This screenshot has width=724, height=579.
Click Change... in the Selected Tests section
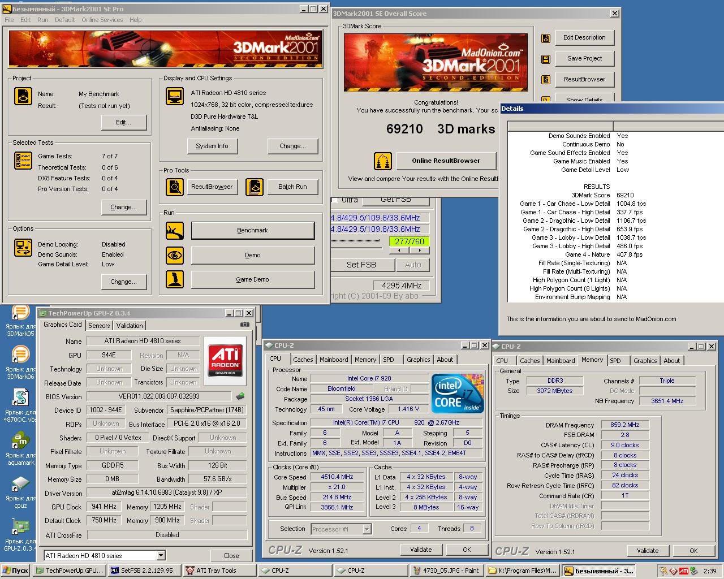coord(124,207)
